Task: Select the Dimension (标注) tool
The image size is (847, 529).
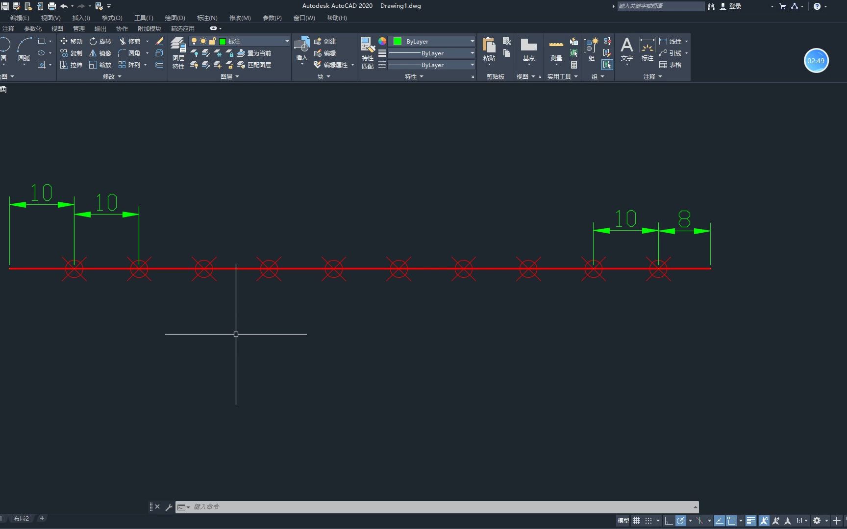Action: click(x=647, y=49)
